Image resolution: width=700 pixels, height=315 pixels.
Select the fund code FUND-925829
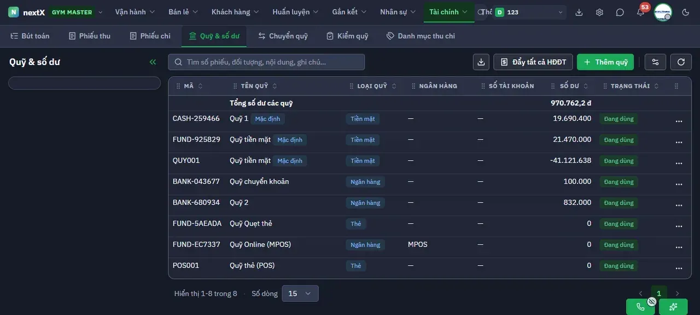(x=196, y=139)
